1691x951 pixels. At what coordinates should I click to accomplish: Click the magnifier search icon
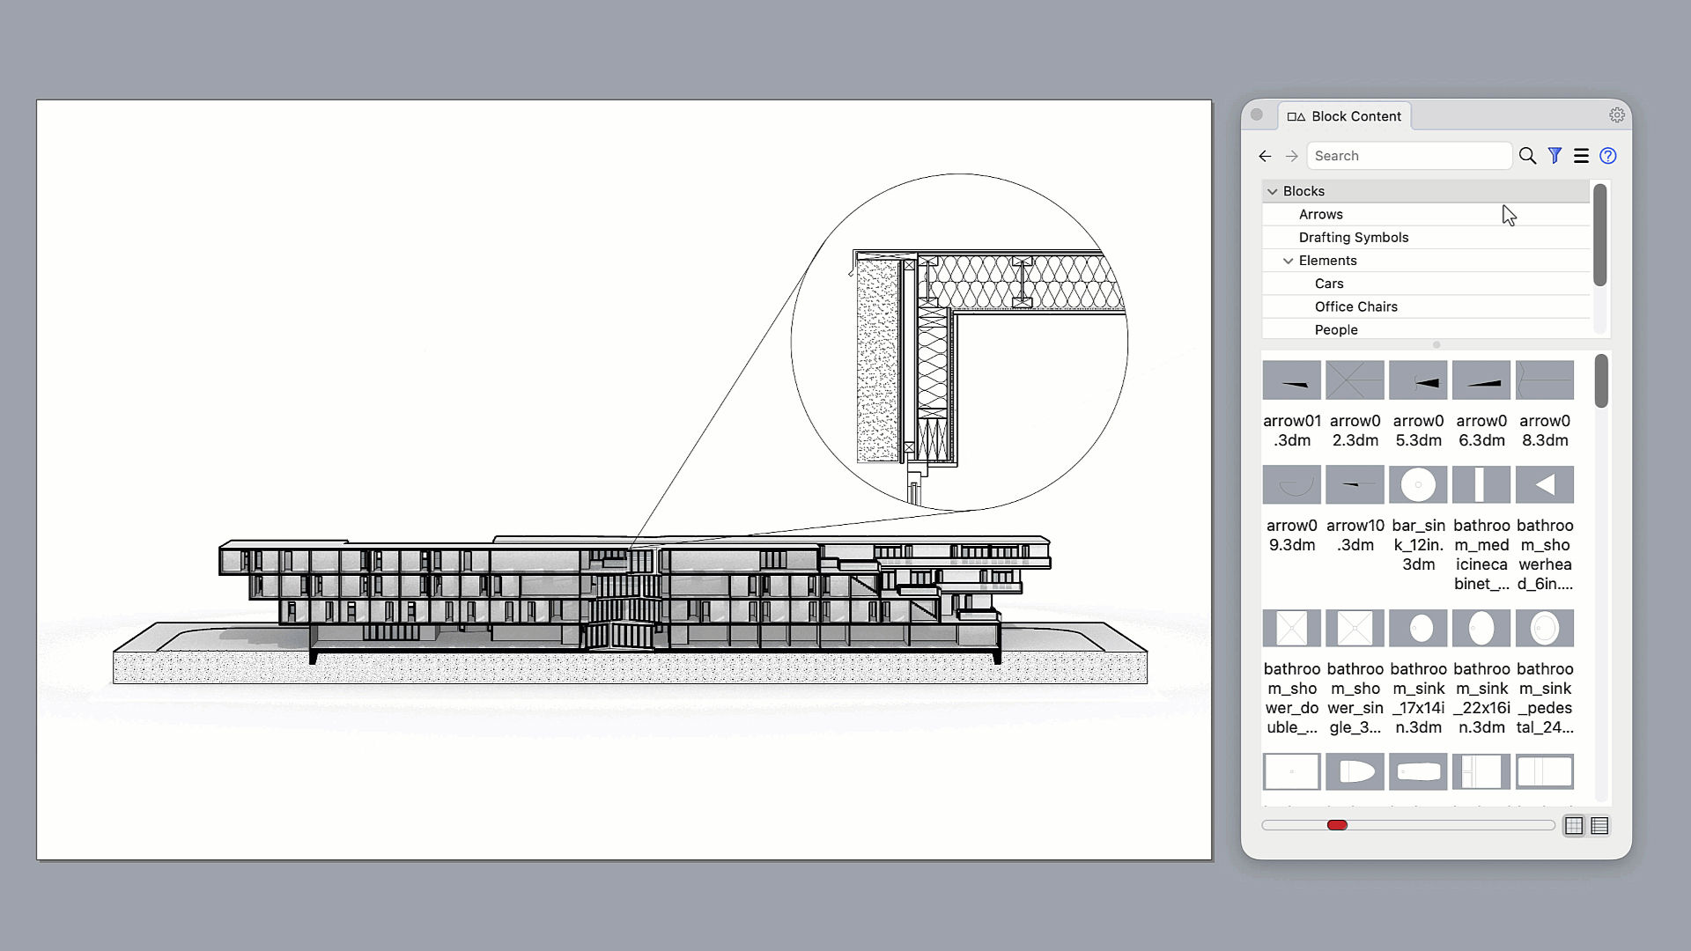click(x=1528, y=156)
